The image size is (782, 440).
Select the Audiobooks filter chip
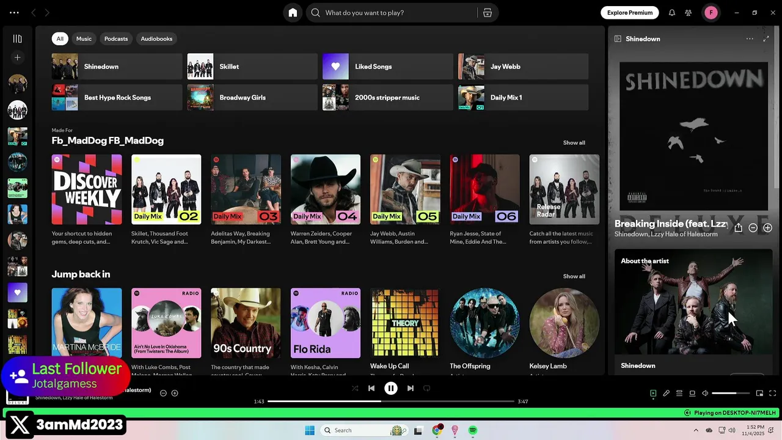click(x=156, y=38)
